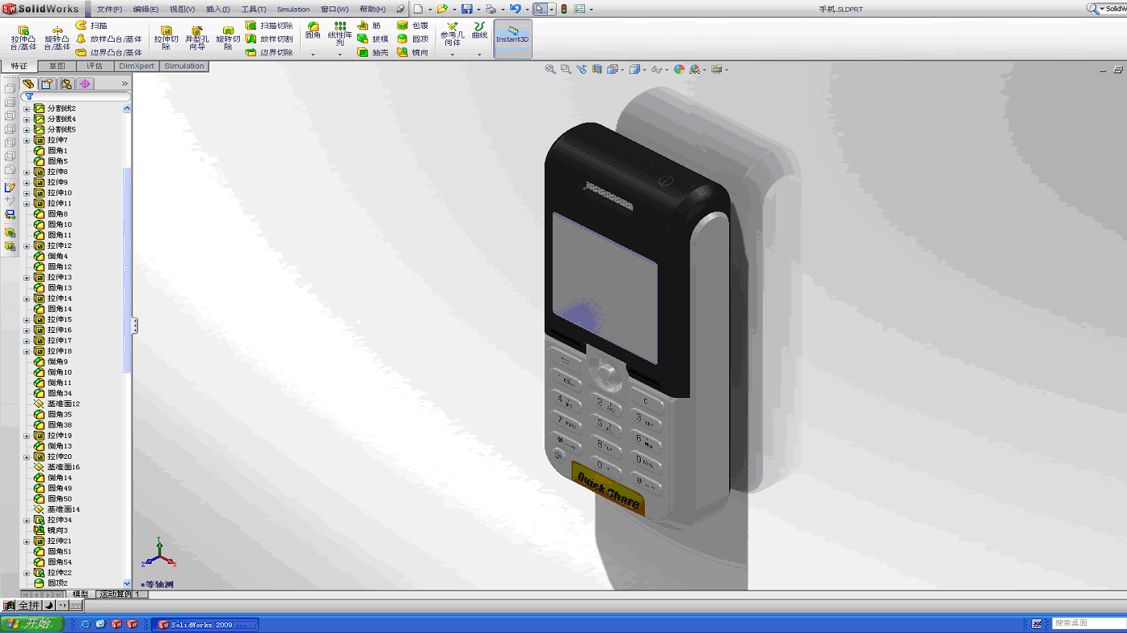The height and width of the screenshot is (633, 1127).
Task: Click the Rebuild traffic light icon
Action: [x=564, y=9]
